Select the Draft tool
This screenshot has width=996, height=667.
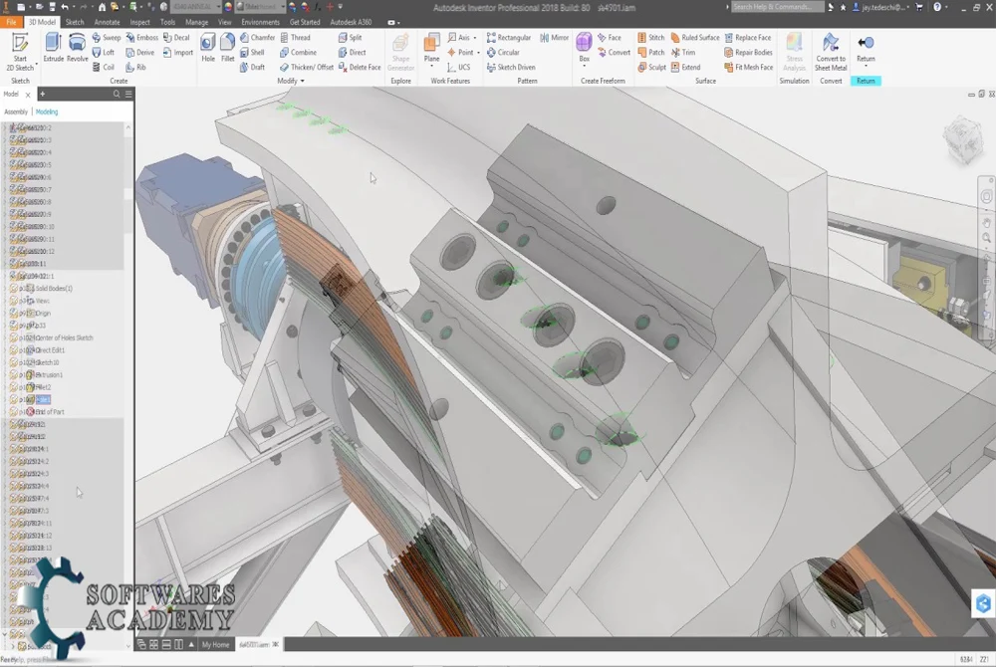(x=252, y=68)
